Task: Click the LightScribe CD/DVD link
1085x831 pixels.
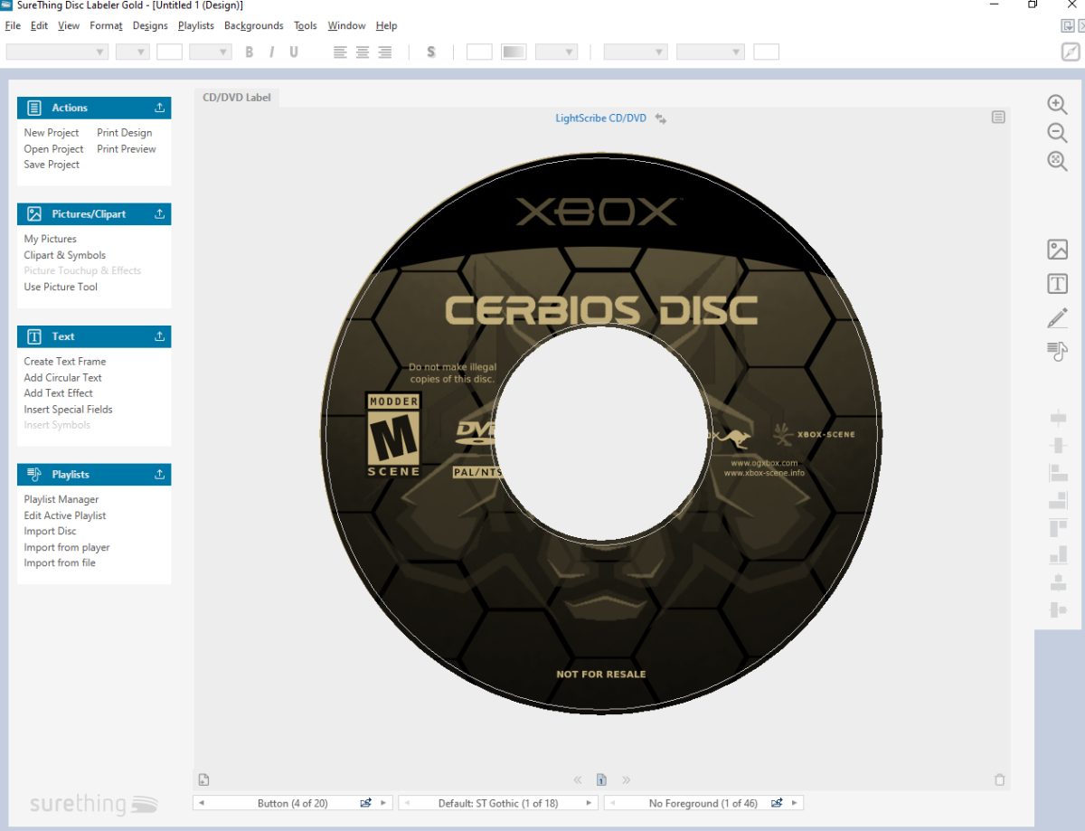Action: (x=601, y=118)
